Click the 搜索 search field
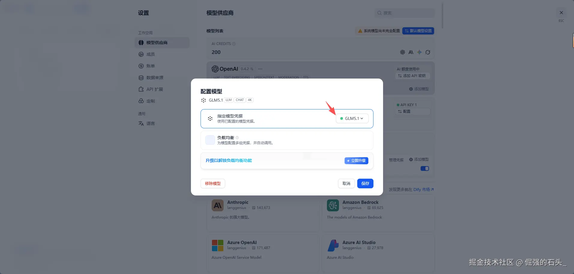Viewport: 574px width, 274px height. pyautogui.click(x=404, y=13)
